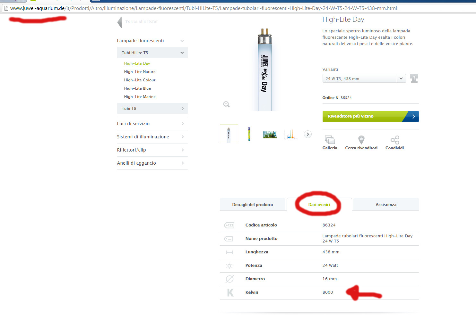Screen dimensions: 476x320
Task: Open High-Lite Nature in the sidebar
Action: pos(140,72)
